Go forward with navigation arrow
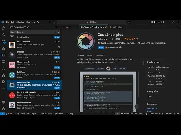Viewport: 181px width, 135px height. 54,22
